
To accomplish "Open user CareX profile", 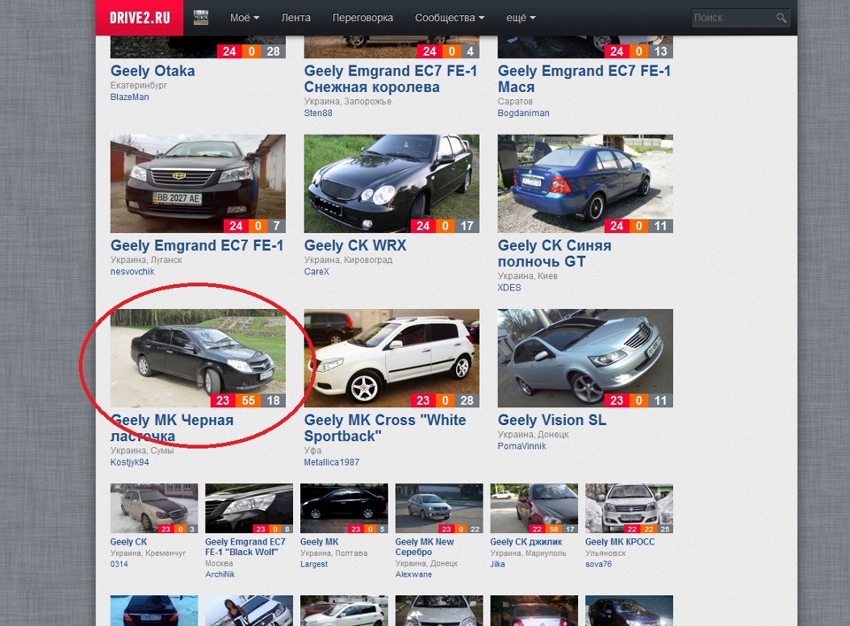I will pyautogui.click(x=317, y=272).
